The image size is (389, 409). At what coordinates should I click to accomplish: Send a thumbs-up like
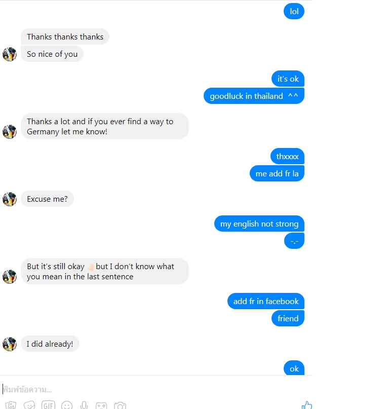click(307, 405)
